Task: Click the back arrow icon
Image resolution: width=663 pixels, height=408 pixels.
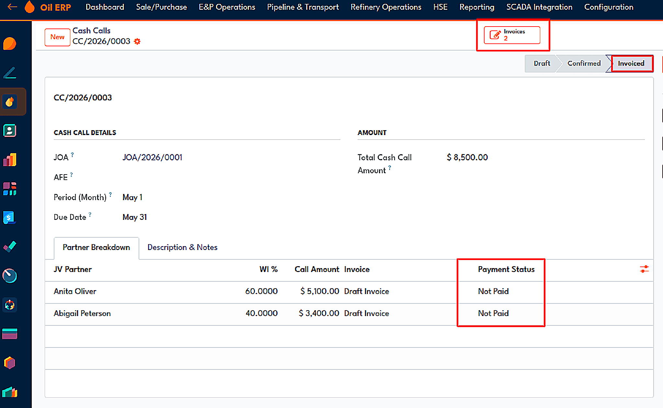Action: [x=12, y=7]
